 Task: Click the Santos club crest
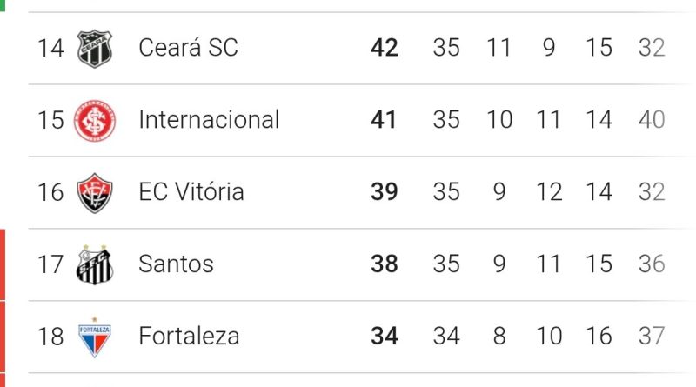coord(94,264)
